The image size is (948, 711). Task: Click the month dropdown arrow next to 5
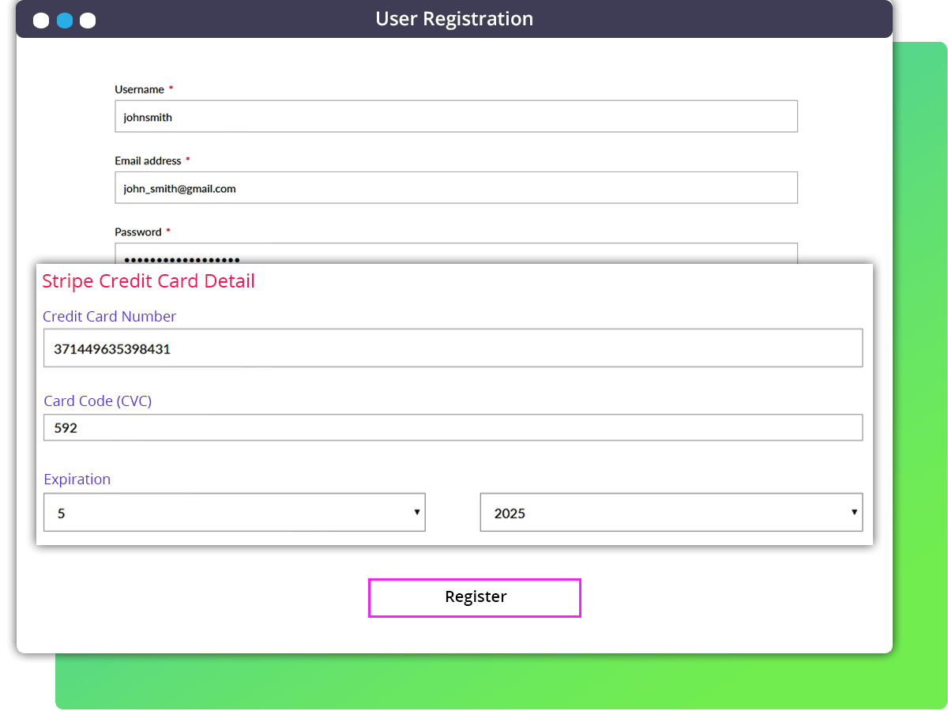point(416,513)
